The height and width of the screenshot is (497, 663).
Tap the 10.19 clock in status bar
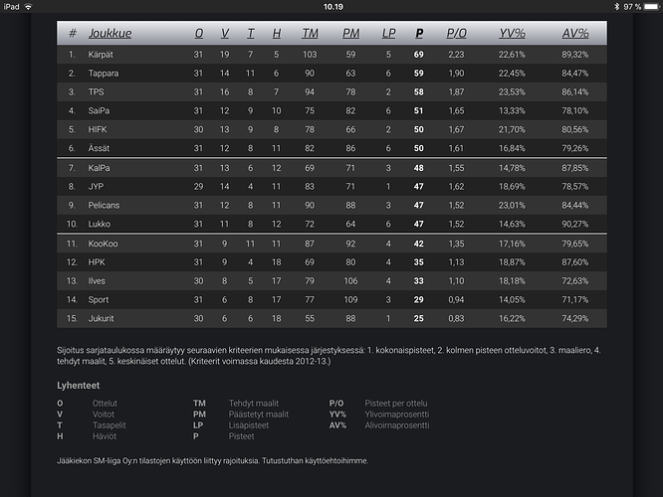pos(333,7)
